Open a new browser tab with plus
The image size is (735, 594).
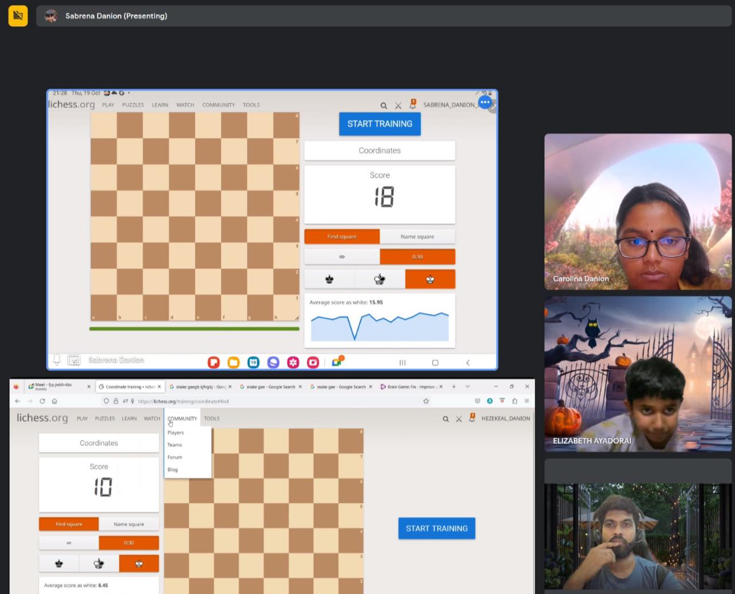point(453,387)
